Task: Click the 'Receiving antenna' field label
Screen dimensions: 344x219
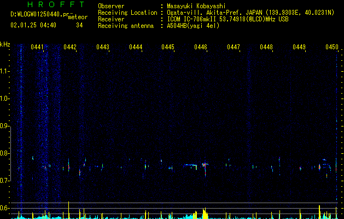Action: (x=126, y=26)
